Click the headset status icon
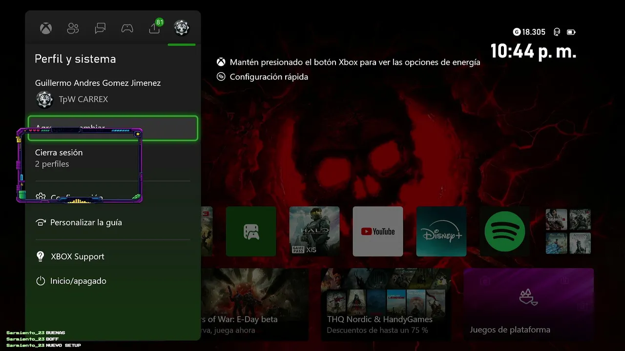The height and width of the screenshot is (351, 625). [x=557, y=32]
